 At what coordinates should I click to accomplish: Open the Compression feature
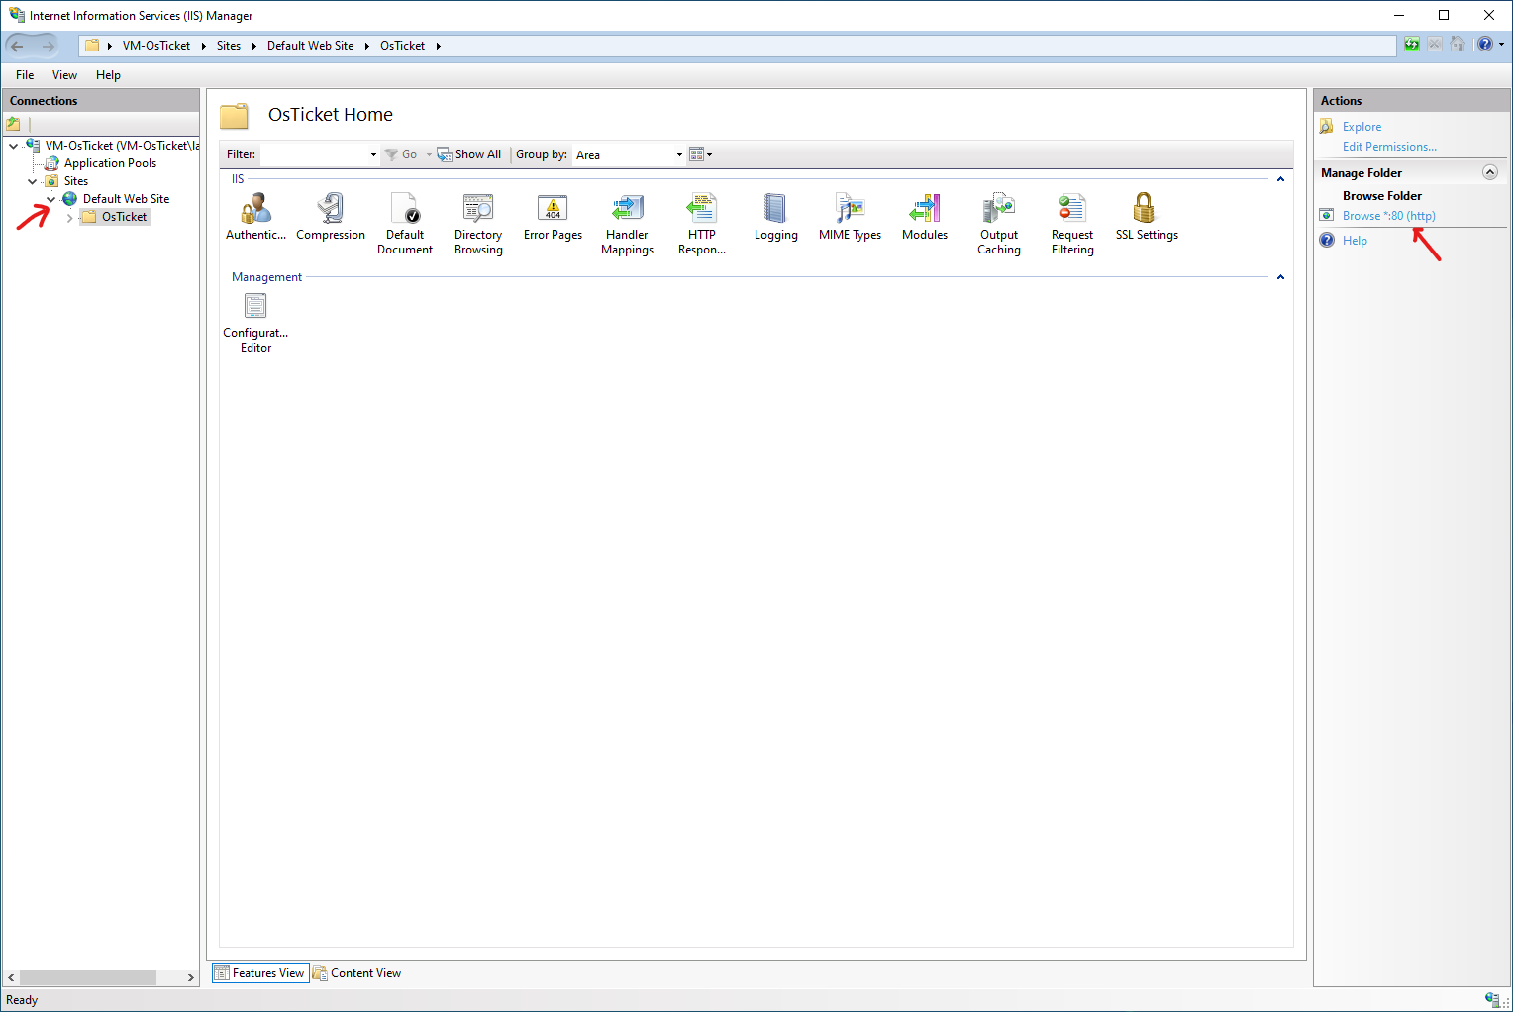tap(331, 217)
